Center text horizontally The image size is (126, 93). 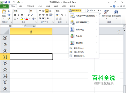(x=43, y=15)
